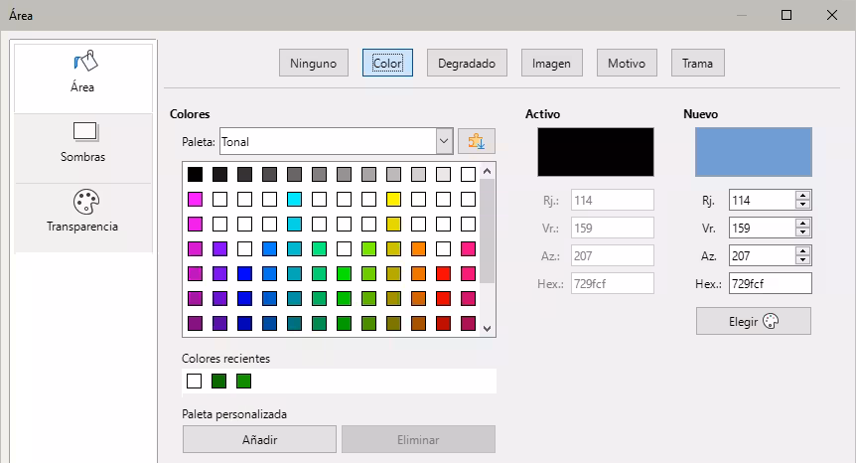The height and width of the screenshot is (463, 856).
Task: Pick the white swatch ending the top row
Action: click(468, 174)
